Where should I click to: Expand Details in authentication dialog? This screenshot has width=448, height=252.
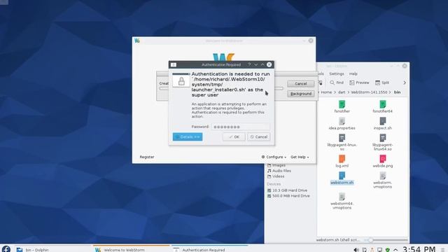tap(188, 137)
